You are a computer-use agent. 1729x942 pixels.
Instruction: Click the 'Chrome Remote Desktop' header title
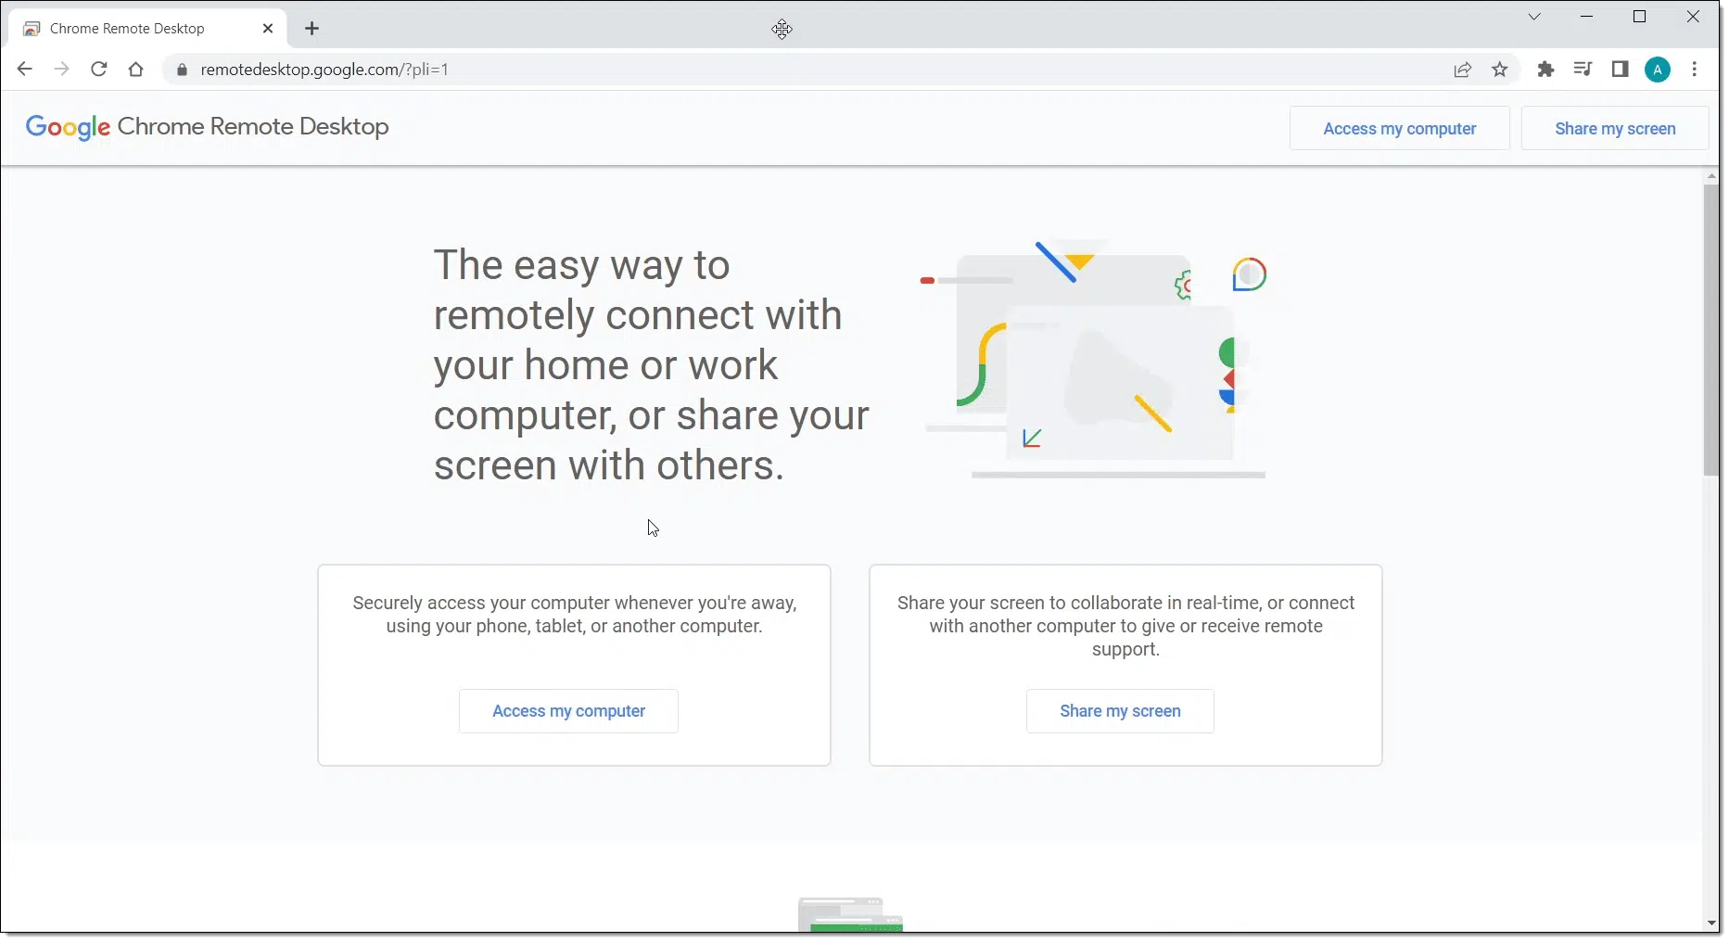(x=253, y=127)
